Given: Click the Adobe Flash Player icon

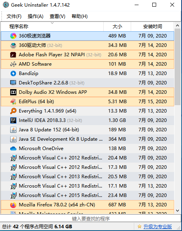Looking at the screenshot, I should [x=13, y=55].
